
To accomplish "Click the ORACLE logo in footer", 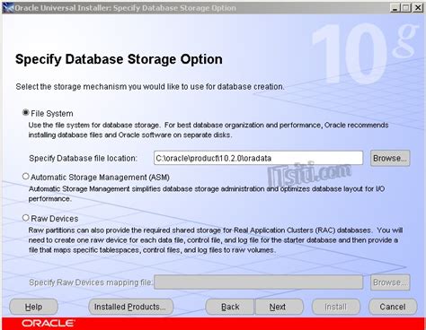I will tap(49, 324).
